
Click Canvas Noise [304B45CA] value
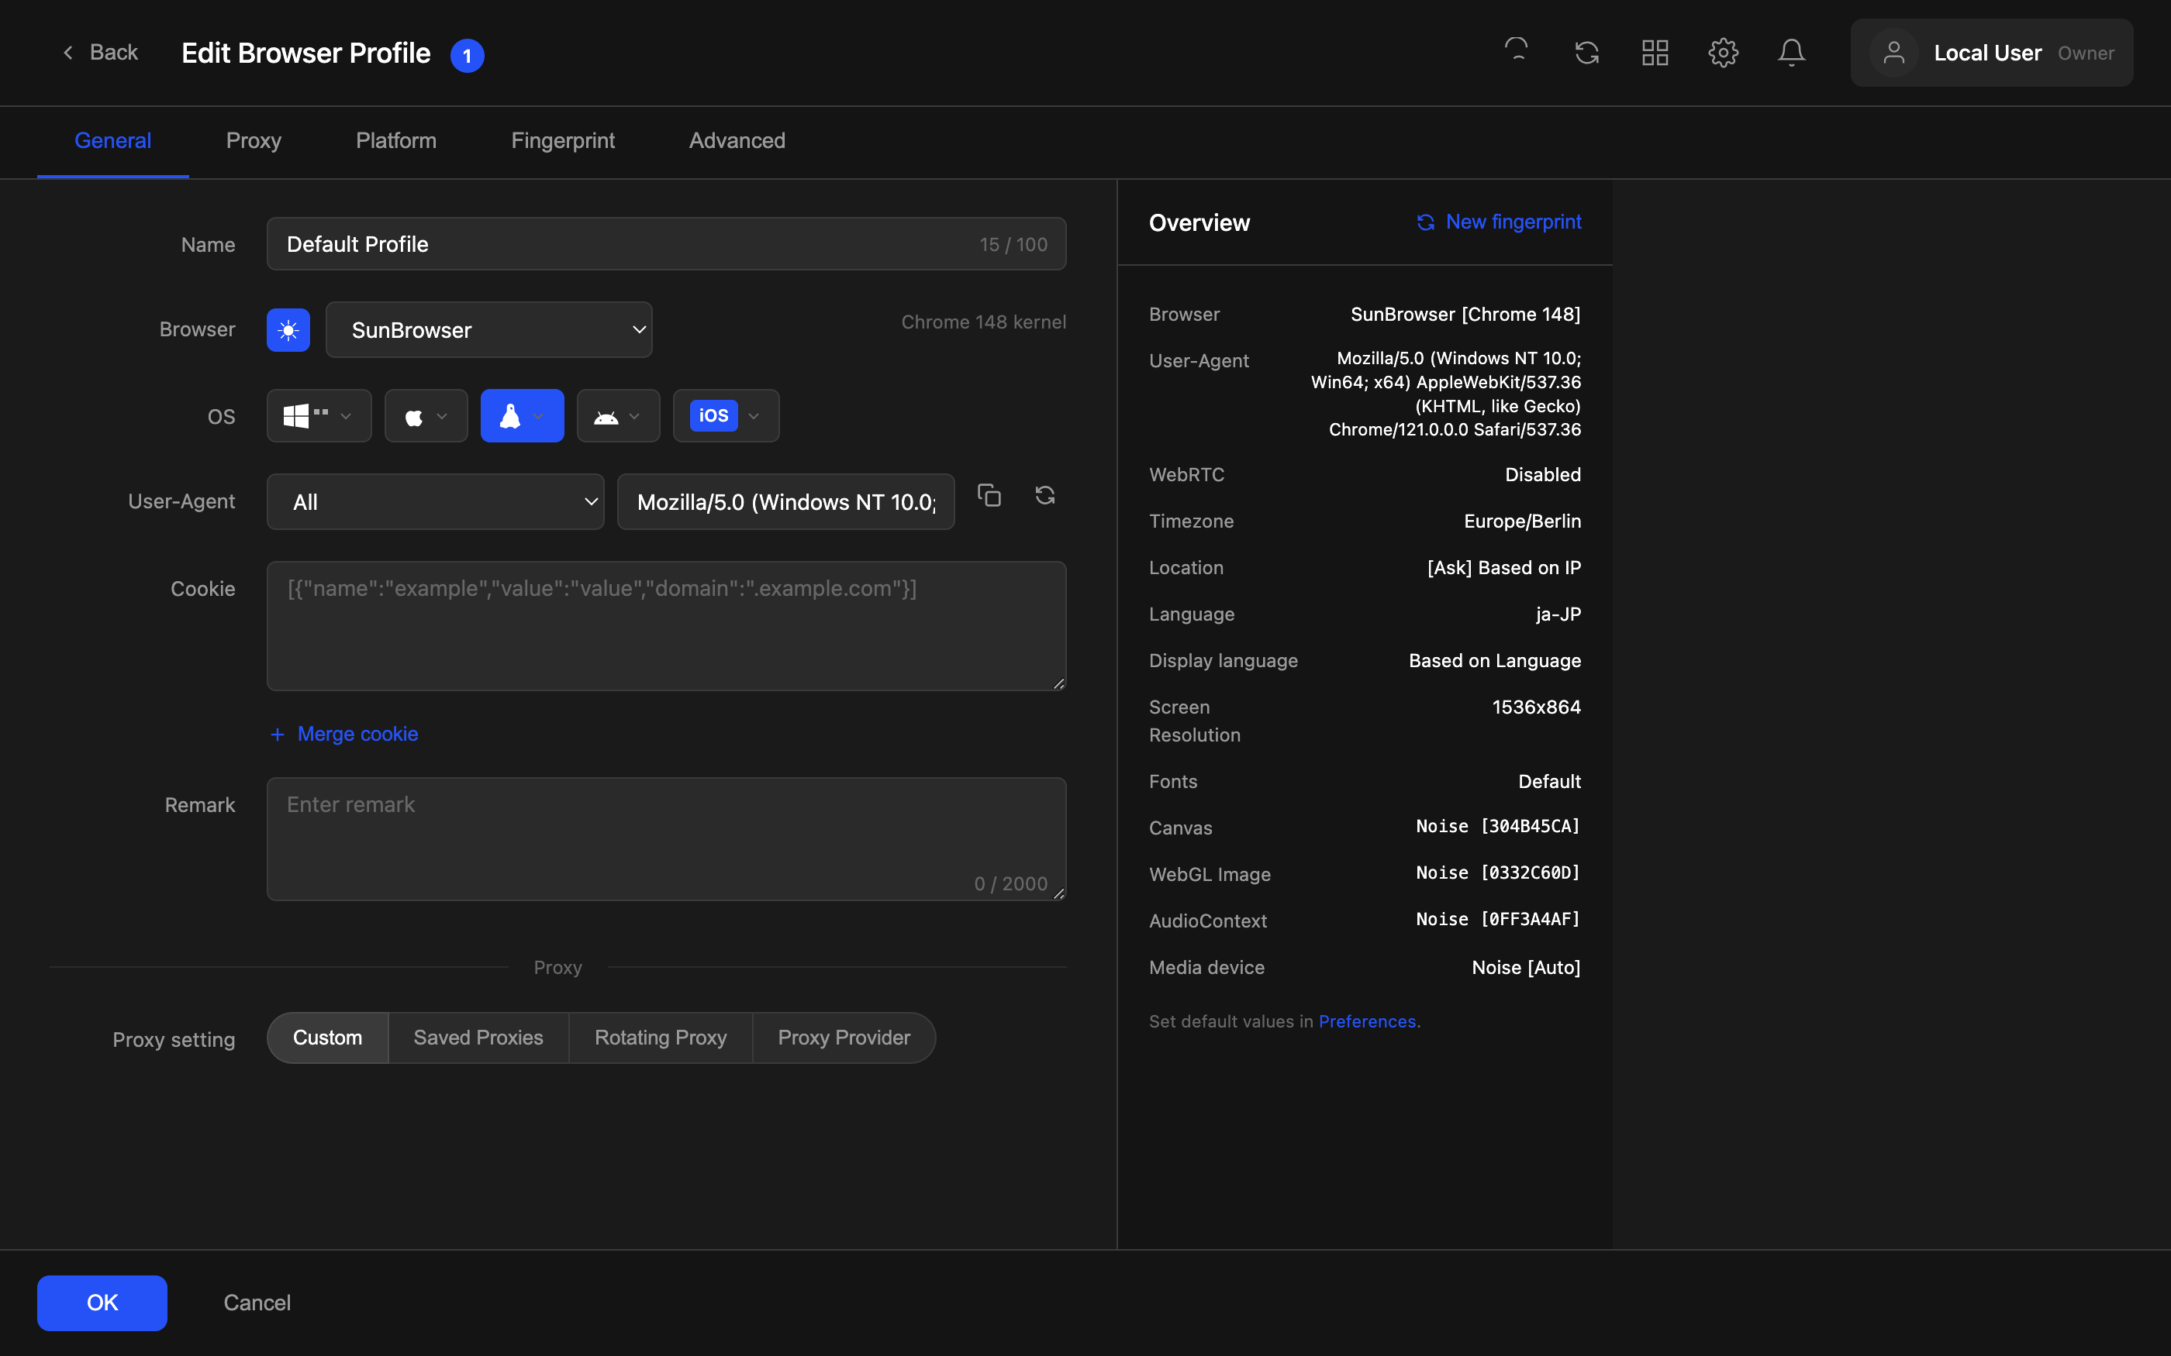point(1498,827)
